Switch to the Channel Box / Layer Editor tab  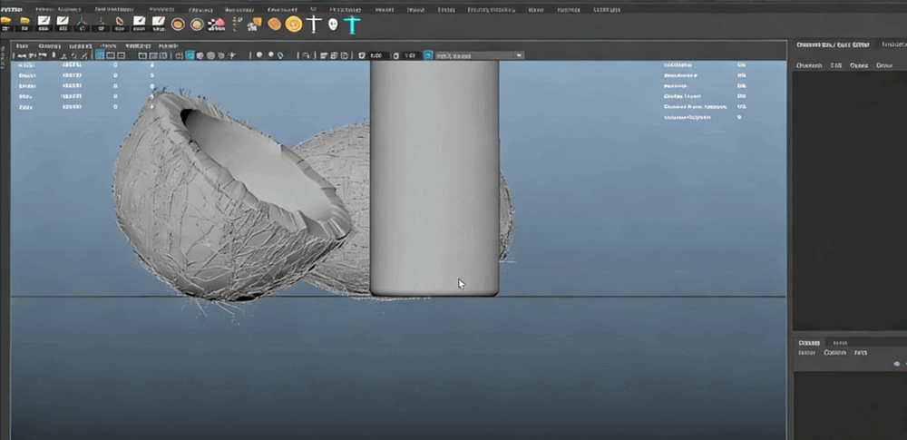pyautogui.click(x=834, y=44)
